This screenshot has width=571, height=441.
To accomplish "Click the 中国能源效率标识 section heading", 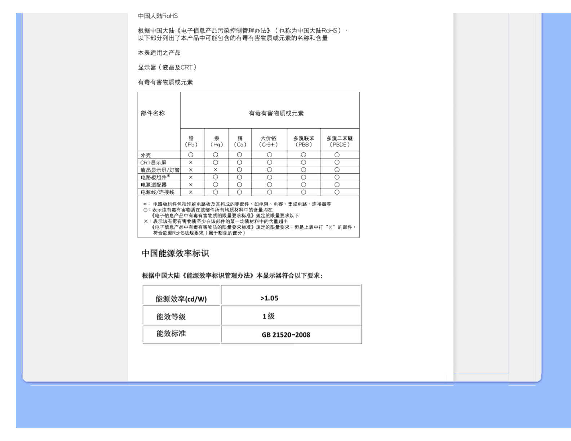I will pyautogui.click(x=175, y=254).
